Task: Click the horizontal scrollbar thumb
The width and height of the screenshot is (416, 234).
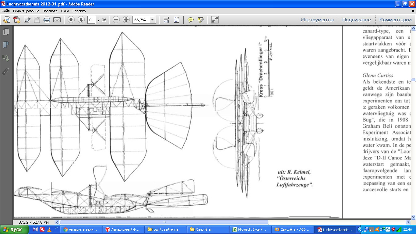Action: tap(164, 222)
